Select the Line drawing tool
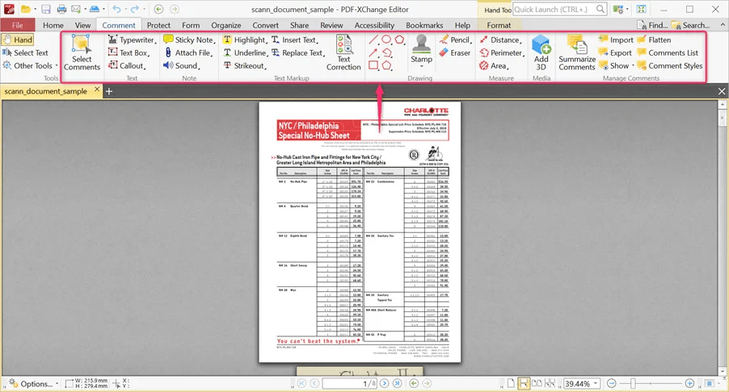Viewport: 729px width, 392px height. click(x=373, y=40)
